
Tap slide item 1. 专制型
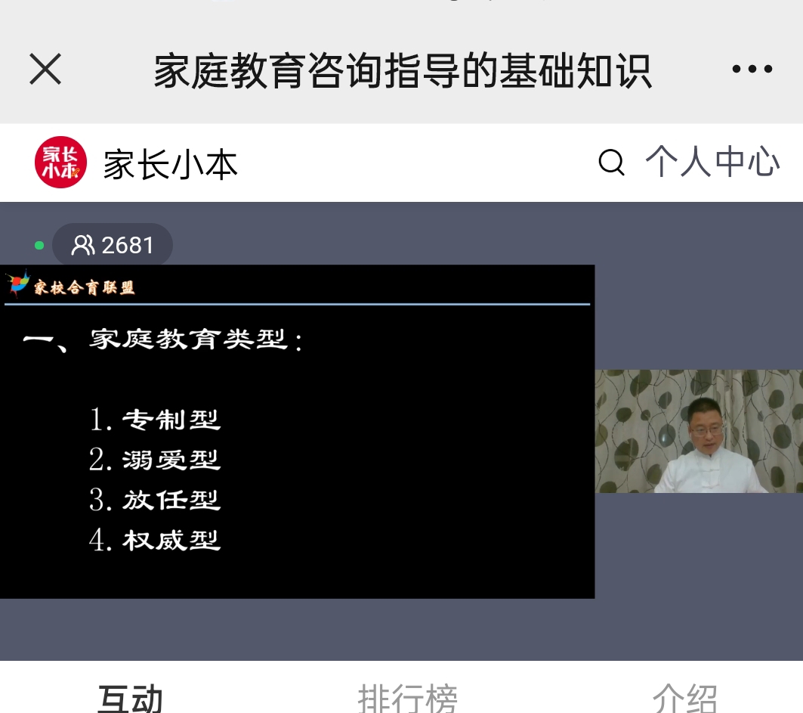coord(155,420)
